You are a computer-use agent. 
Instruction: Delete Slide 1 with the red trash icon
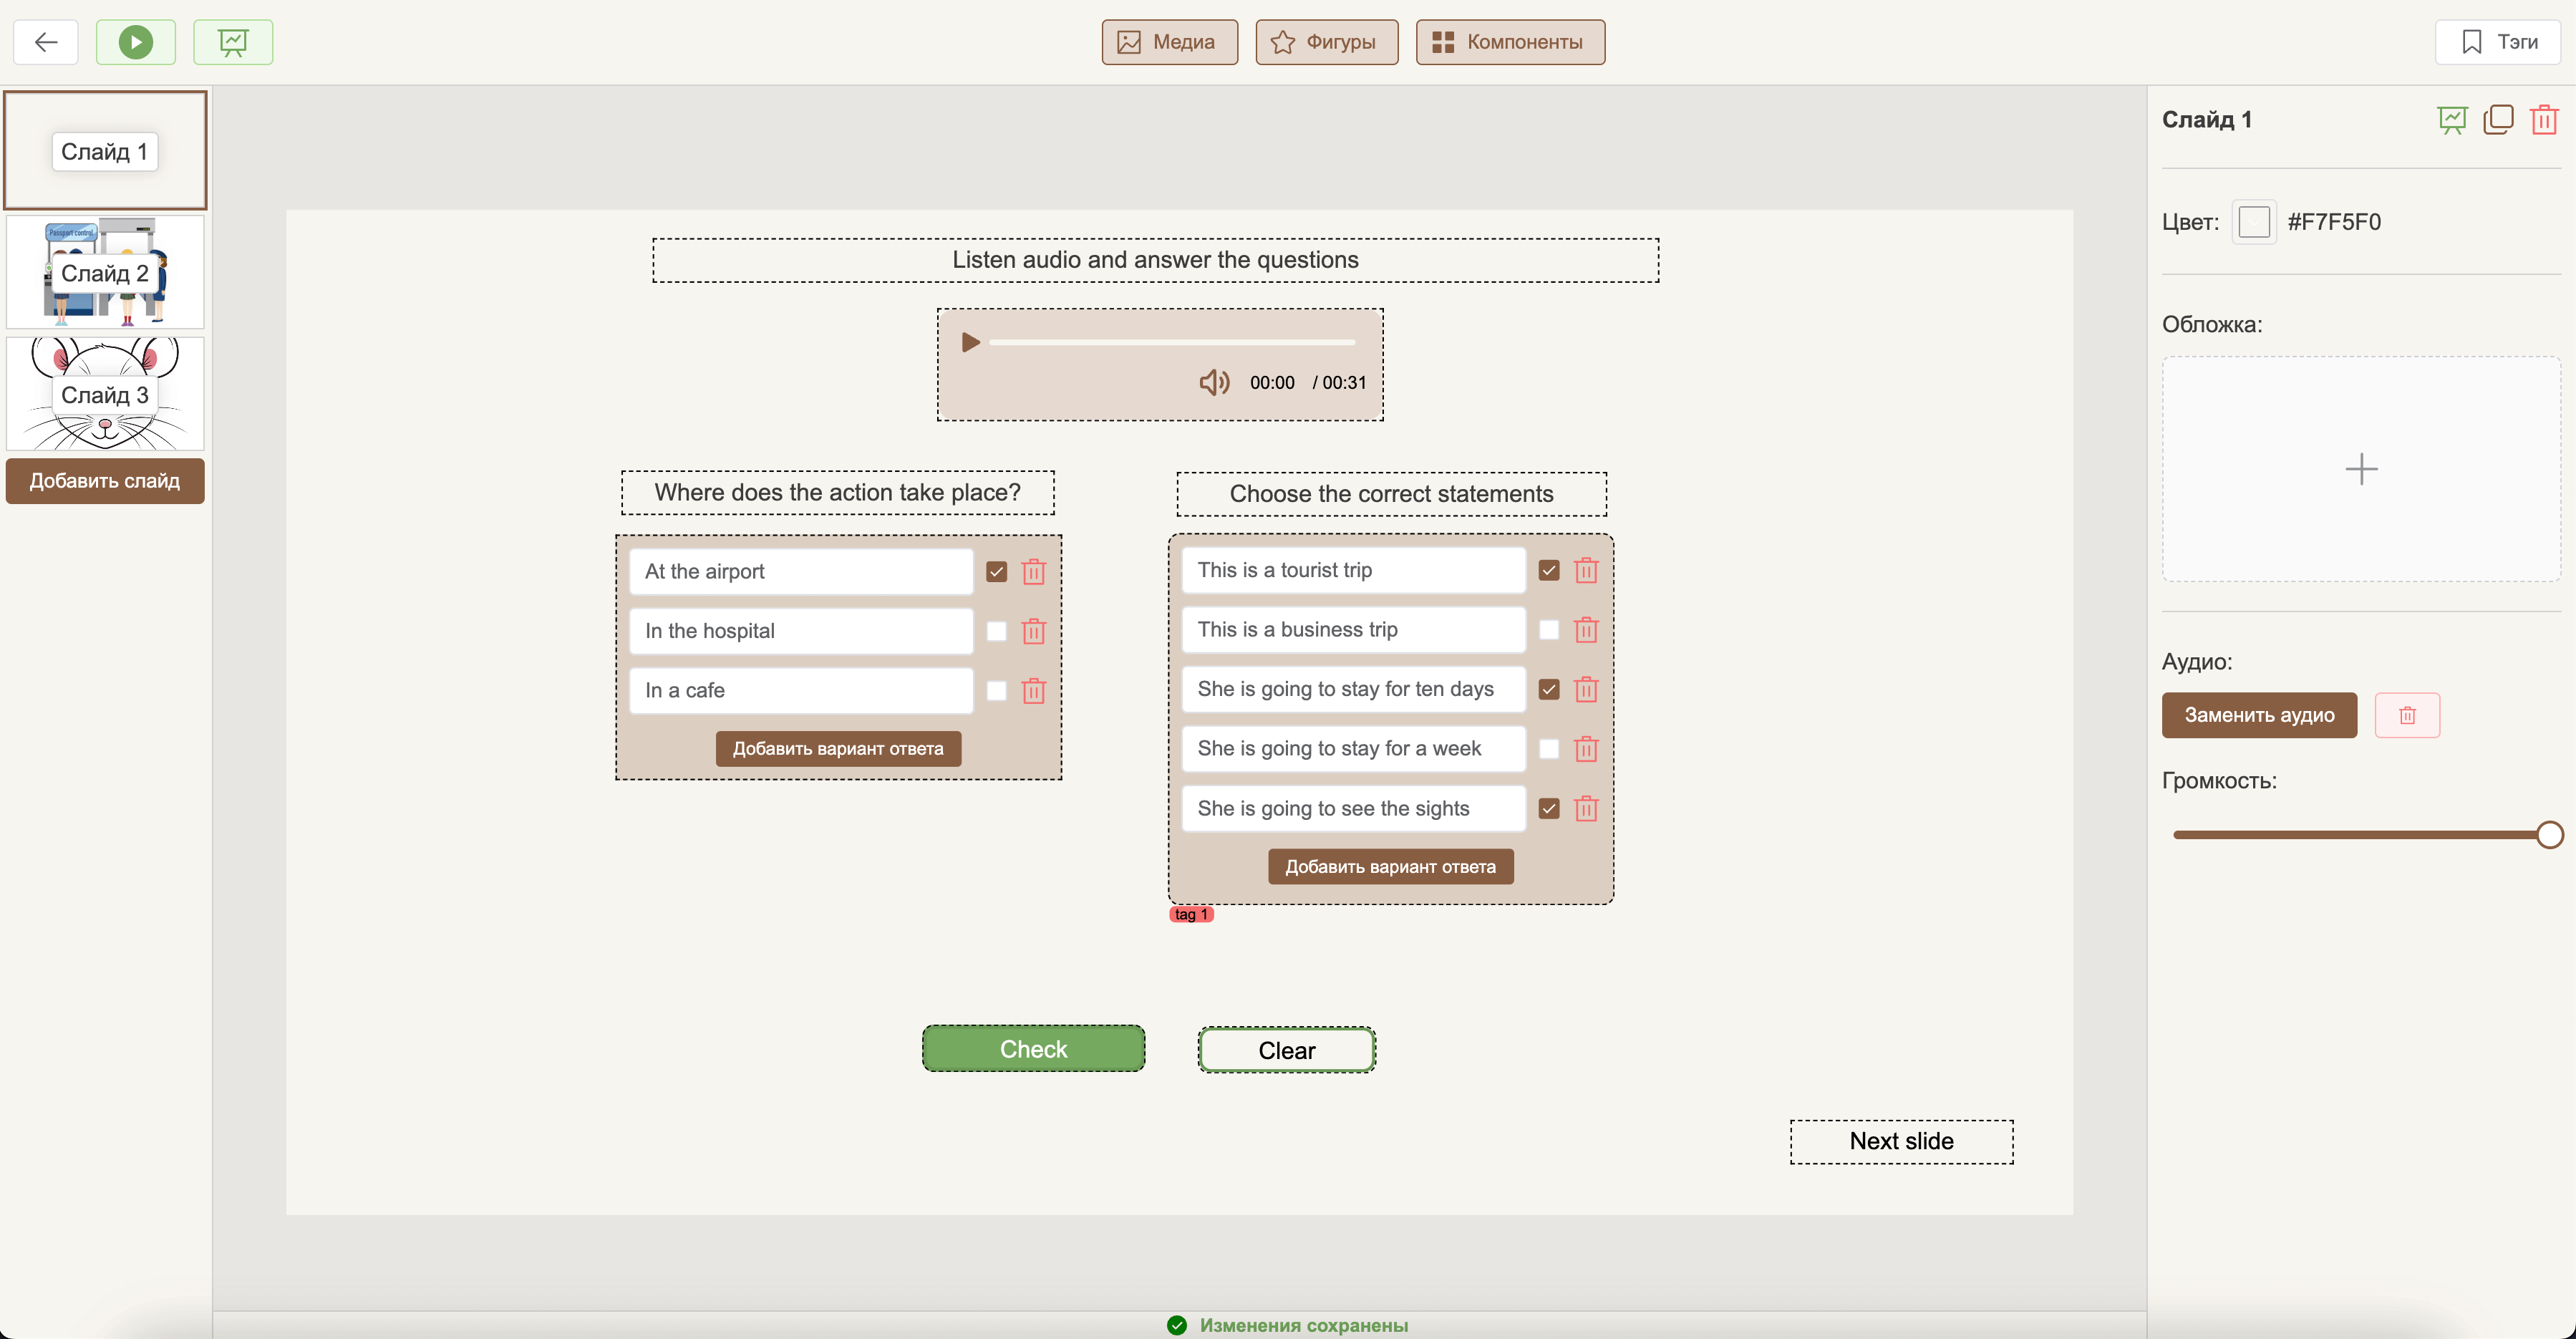(2544, 120)
